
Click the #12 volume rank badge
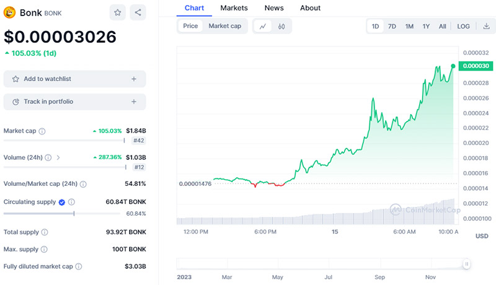139,167
